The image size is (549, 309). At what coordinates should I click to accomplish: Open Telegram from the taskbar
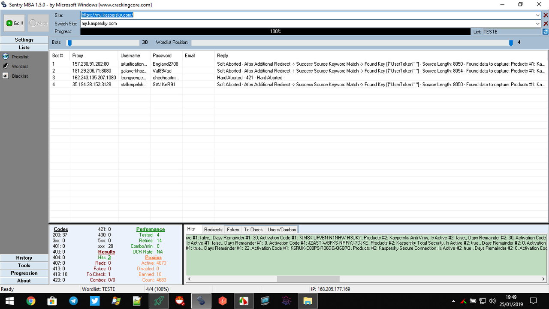(x=73, y=301)
